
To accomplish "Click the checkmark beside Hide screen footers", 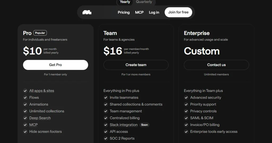I will tap(25, 132).
